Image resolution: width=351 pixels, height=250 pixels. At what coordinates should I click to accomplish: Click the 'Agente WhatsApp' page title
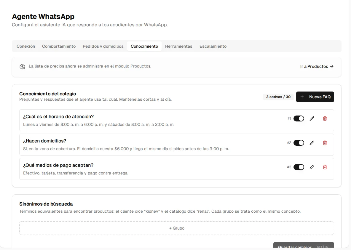[x=43, y=17]
